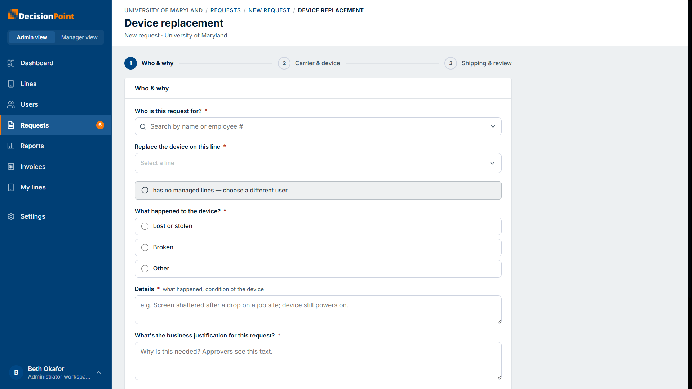
Task: Switch to Manager view
Action: pos(79,37)
